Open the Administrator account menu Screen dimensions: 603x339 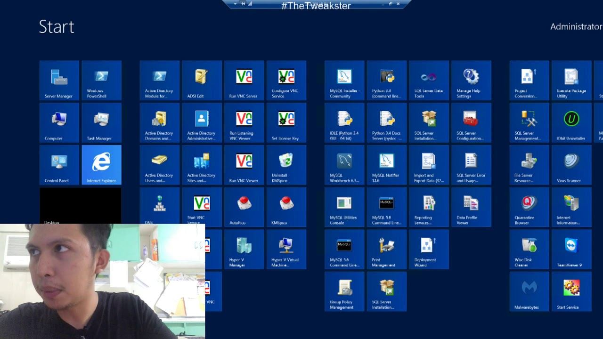576,26
